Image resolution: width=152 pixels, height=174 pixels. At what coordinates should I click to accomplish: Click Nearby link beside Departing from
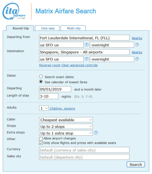(x=137, y=38)
